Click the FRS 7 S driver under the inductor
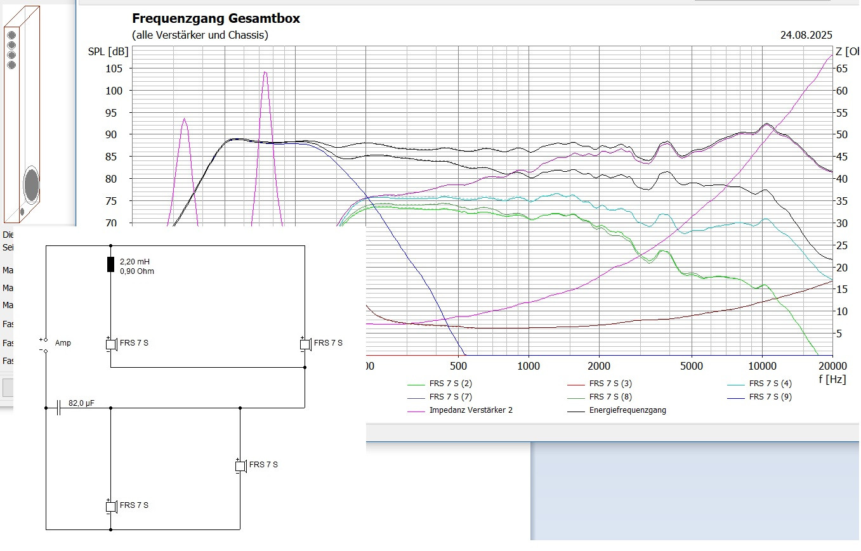 pos(111,344)
